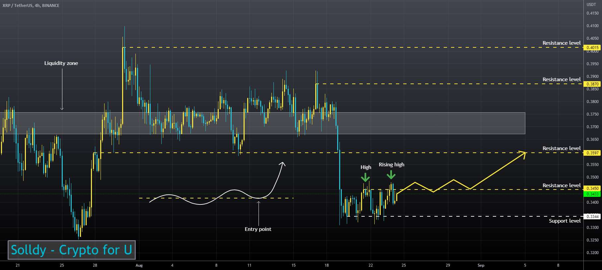Click the 18 date label on time axis
The width and height of the screenshot is (602, 270).
[x=327, y=265]
